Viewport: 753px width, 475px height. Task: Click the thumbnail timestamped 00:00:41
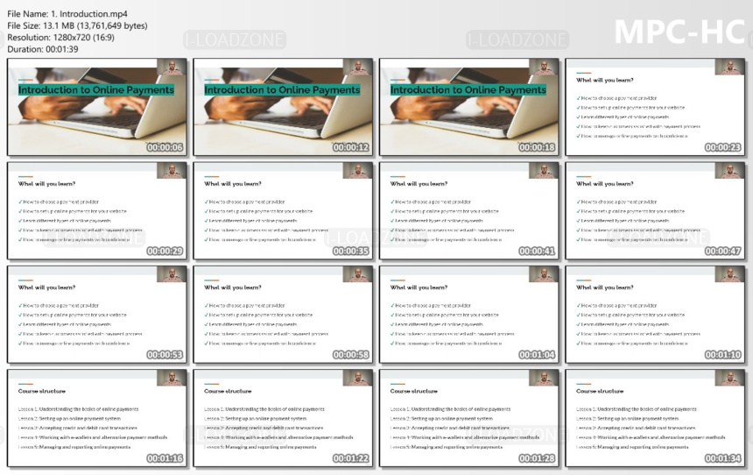469,210
